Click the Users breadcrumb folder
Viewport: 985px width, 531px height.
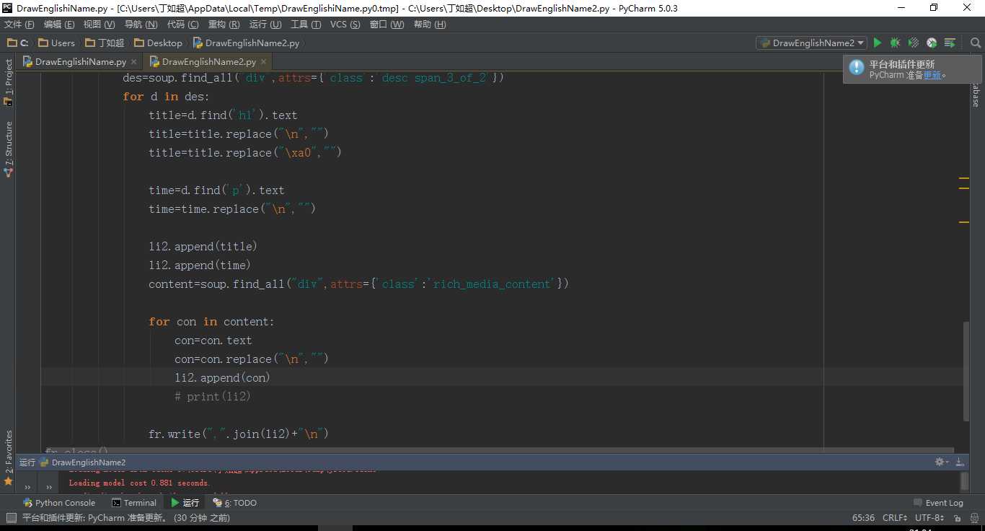point(57,43)
